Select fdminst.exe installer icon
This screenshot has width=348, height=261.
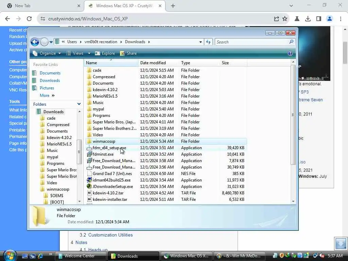pyautogui.click(x=89, y=154)
